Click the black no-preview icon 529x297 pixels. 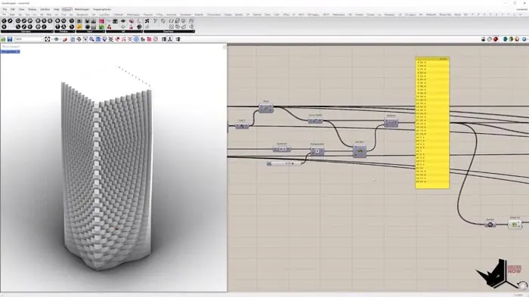(x=483, y=39)
